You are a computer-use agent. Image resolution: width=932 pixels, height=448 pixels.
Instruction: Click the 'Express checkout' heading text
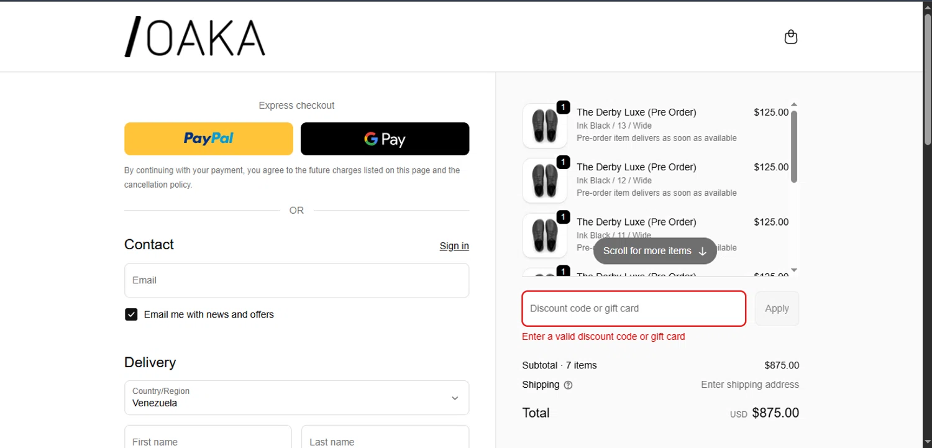[x=296, y=106]
